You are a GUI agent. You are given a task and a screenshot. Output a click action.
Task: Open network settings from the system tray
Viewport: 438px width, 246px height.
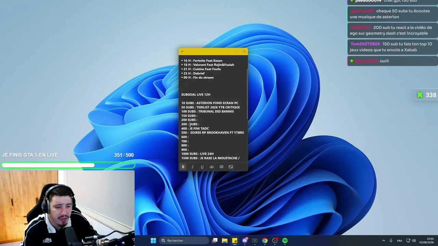408,241
